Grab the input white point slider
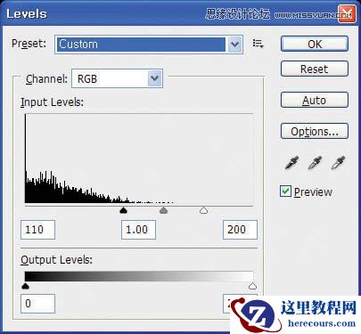Image resolution: width=361 pixels, height=334 pixels. [x=203, y=210]
